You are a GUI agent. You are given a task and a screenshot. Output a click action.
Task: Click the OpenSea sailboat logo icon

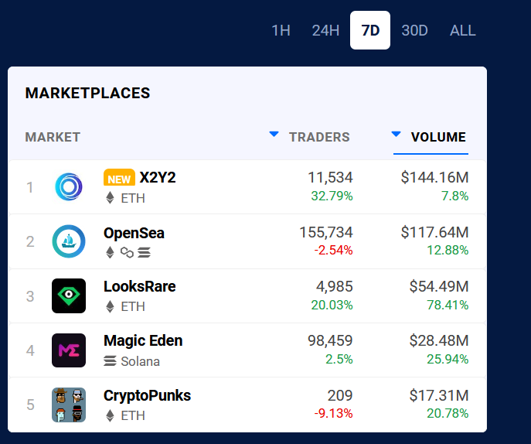click(69, 241)
